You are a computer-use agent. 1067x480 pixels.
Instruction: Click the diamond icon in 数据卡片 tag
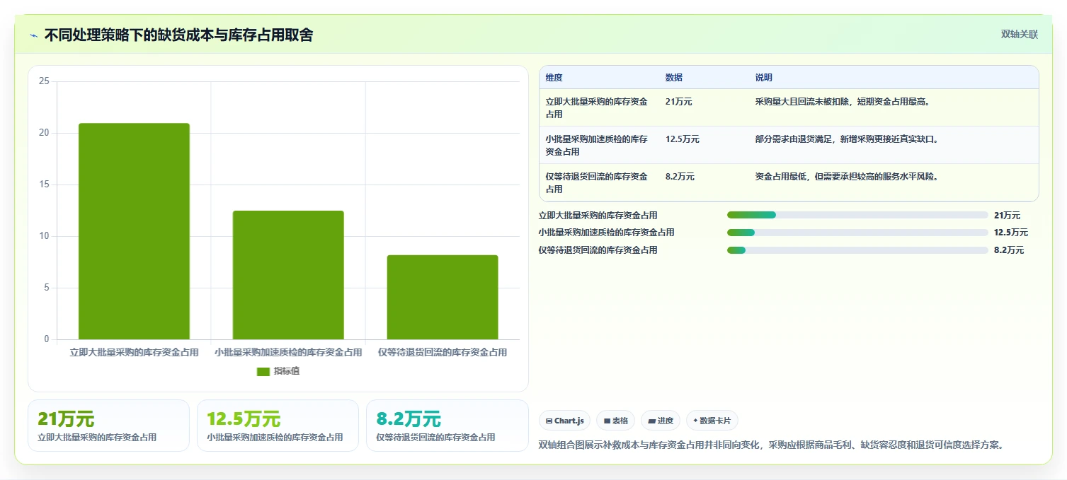(x=695, y=421)
